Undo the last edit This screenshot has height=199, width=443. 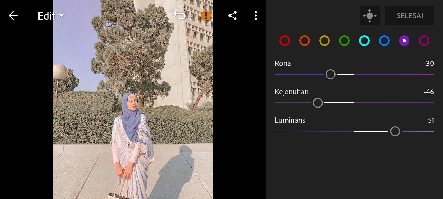pyautogui.click(x=179, y=15)
